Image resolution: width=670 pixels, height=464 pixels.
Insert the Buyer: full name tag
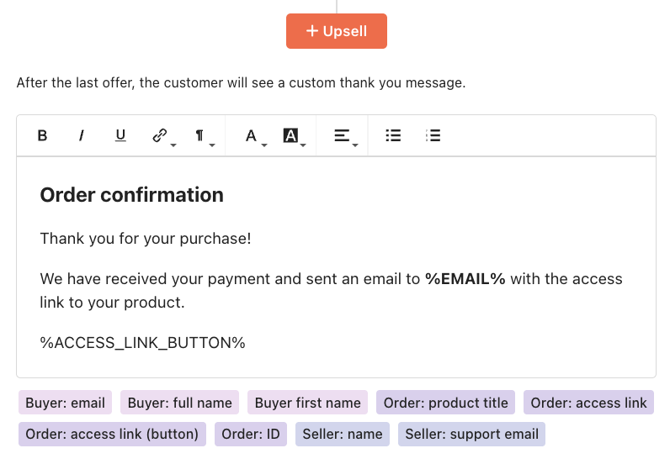click(179, 403)
